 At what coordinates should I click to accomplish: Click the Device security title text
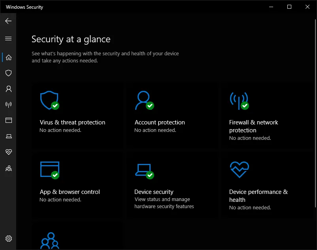pyautogui.click(x=154, y=192)
